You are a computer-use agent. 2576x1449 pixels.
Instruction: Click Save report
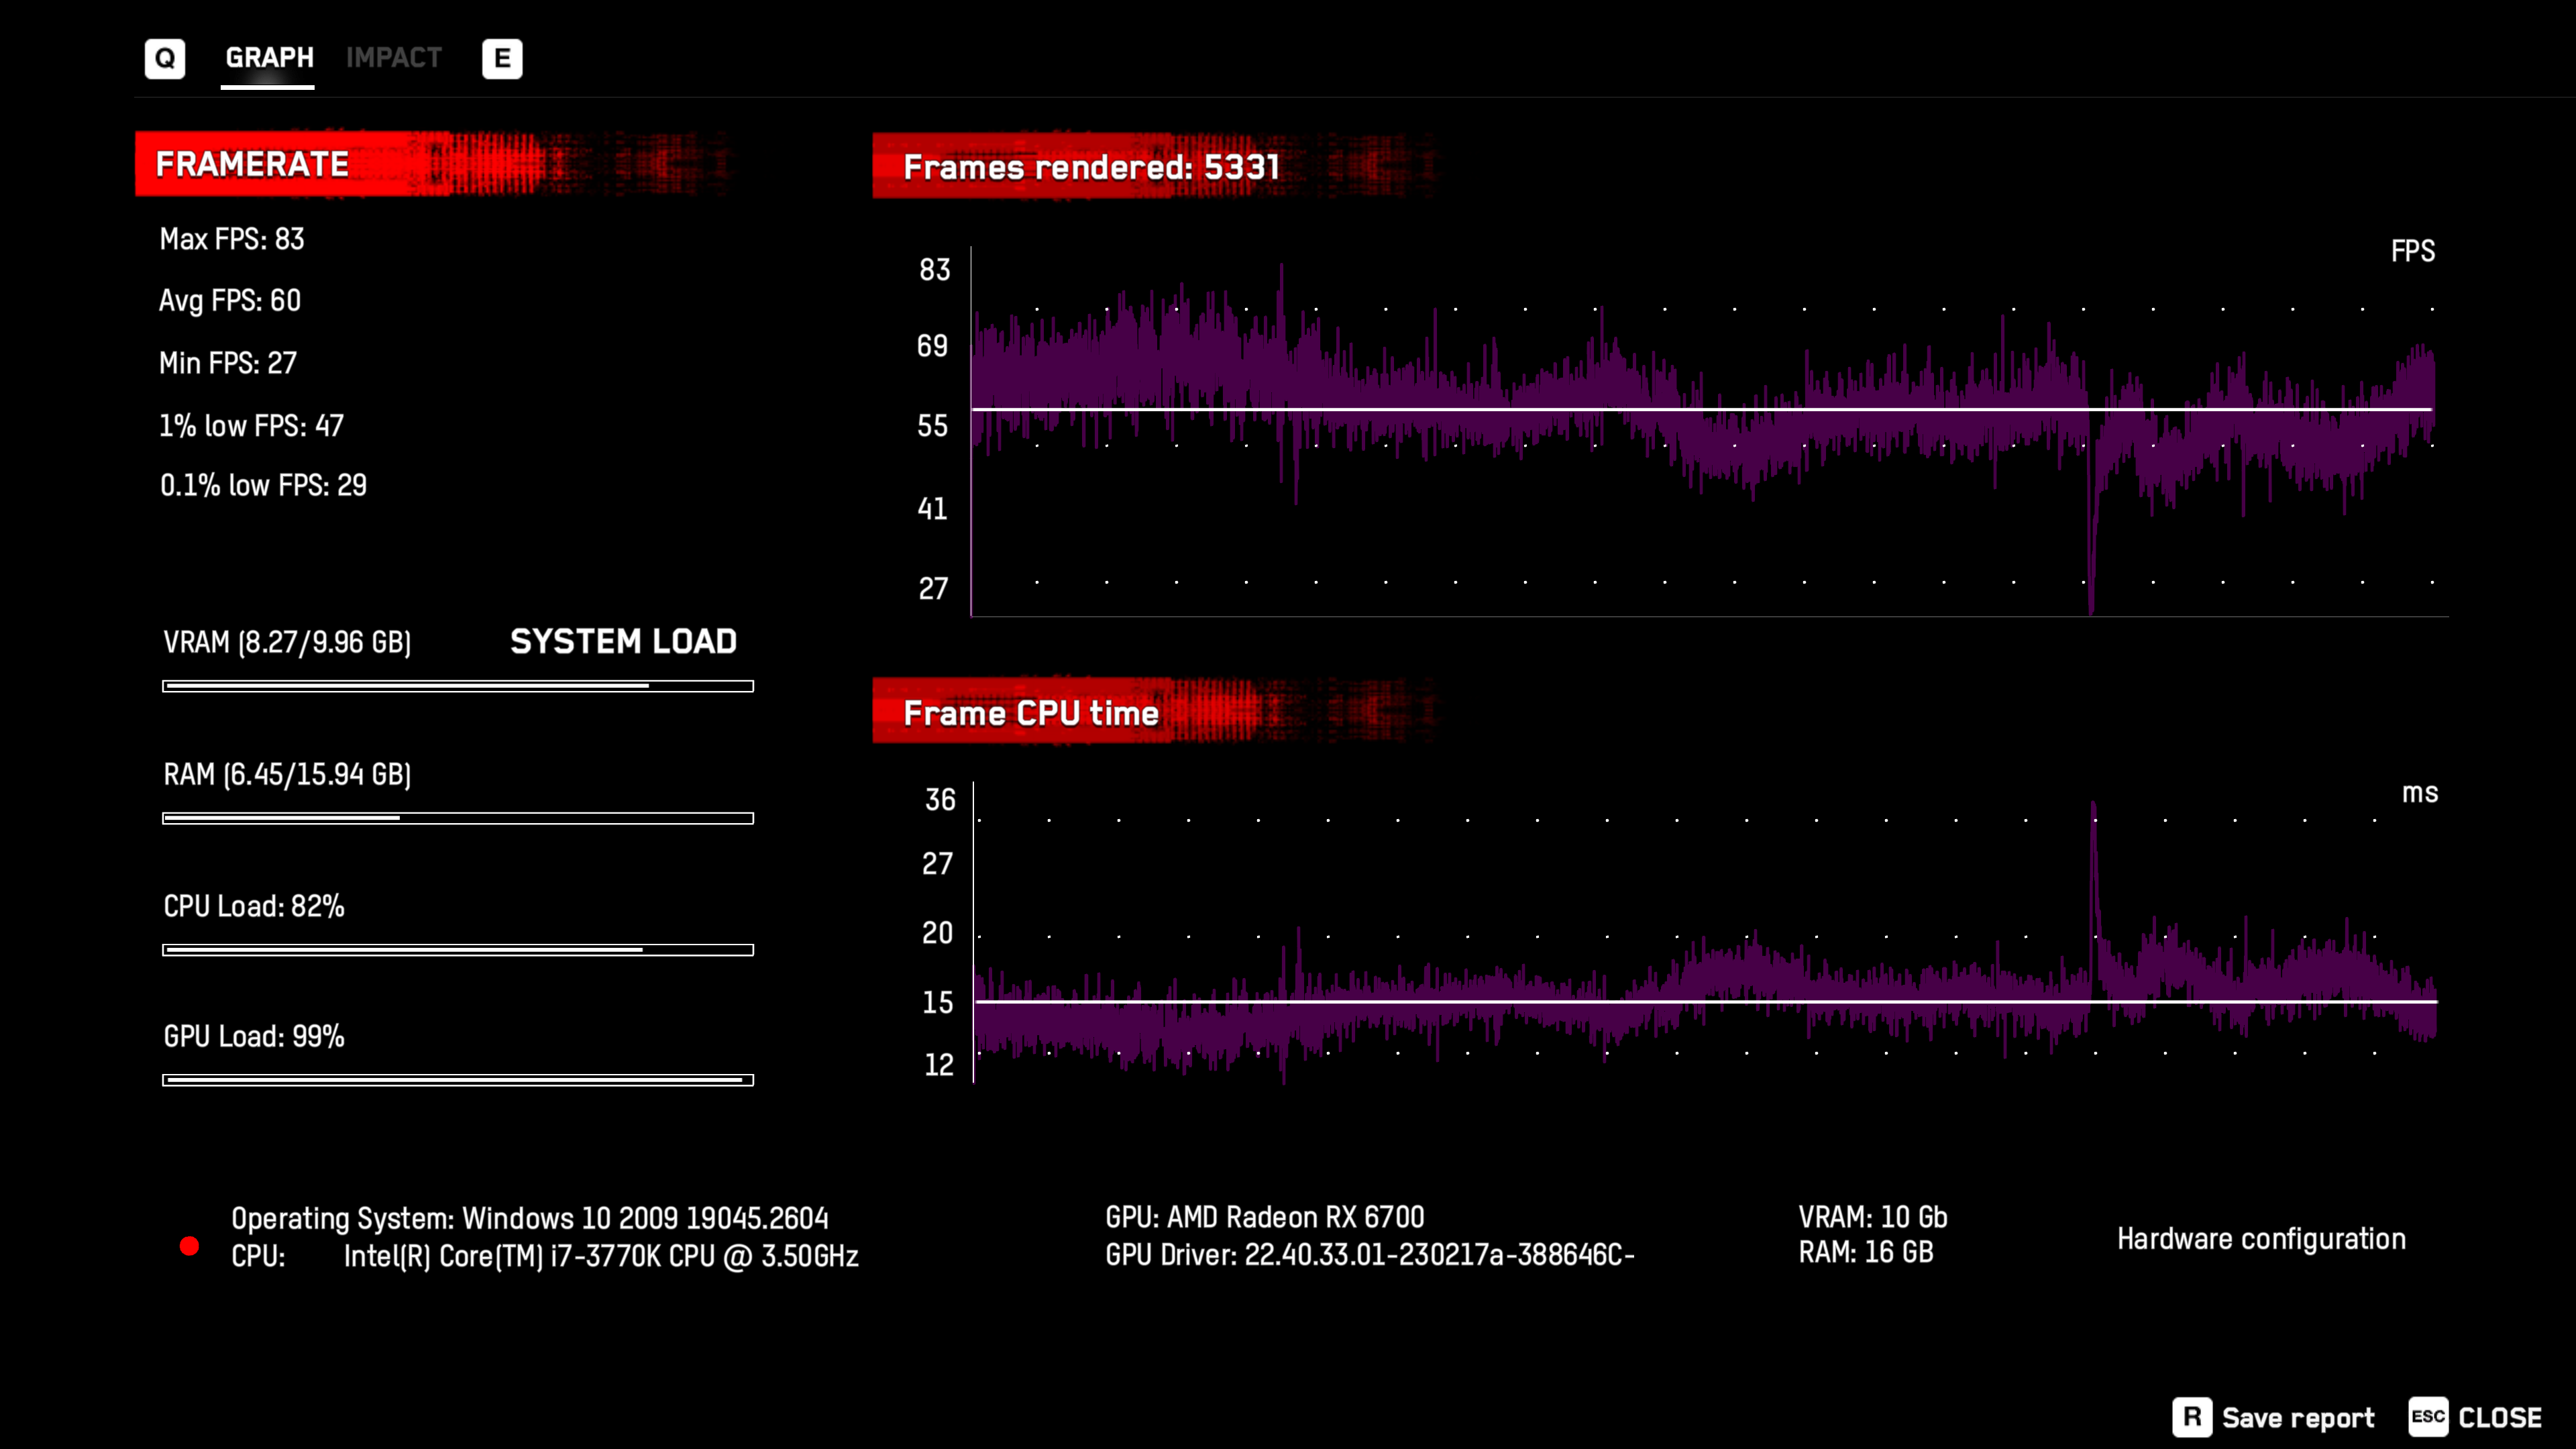coord(2298,1418)
